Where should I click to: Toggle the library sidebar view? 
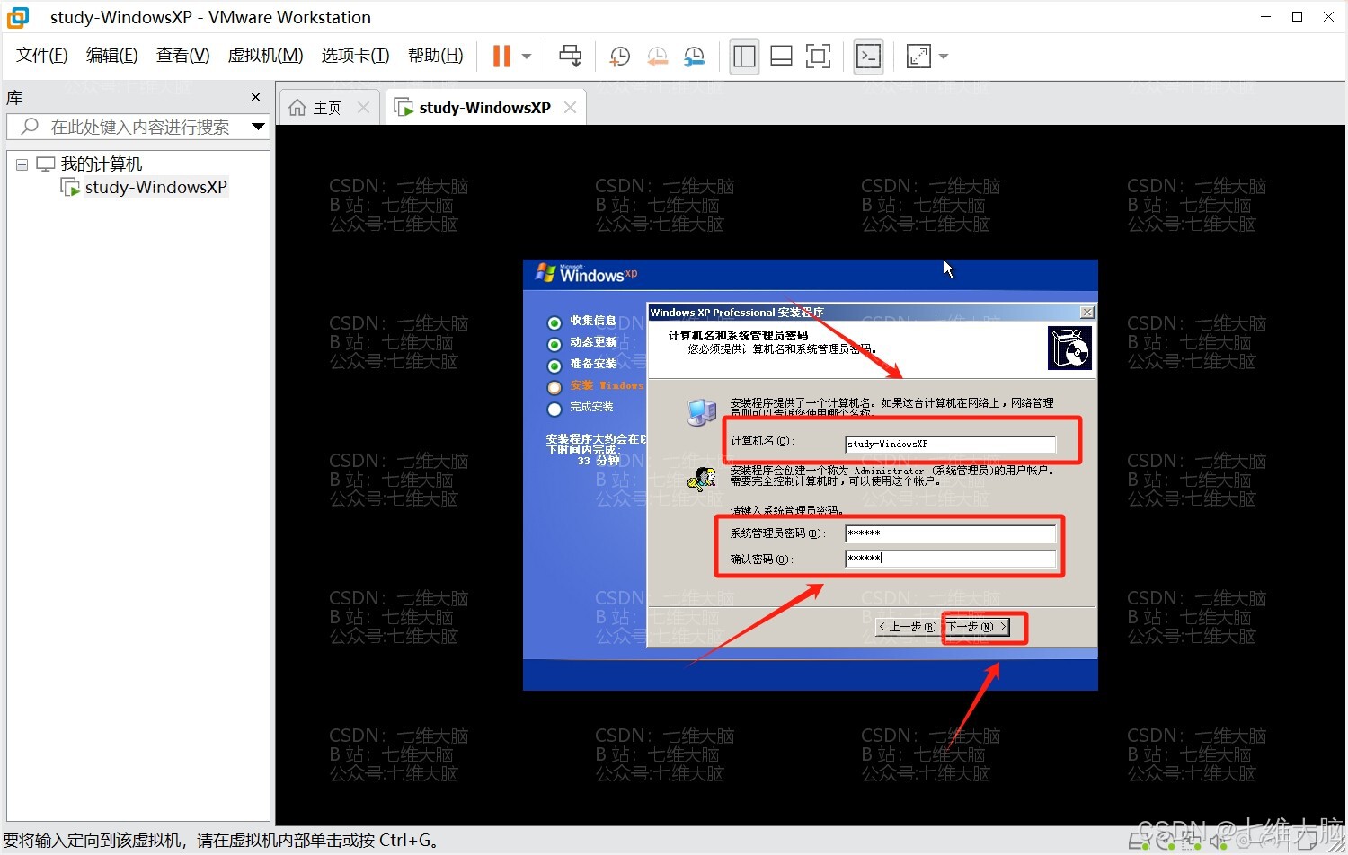[x=744, y=57]
